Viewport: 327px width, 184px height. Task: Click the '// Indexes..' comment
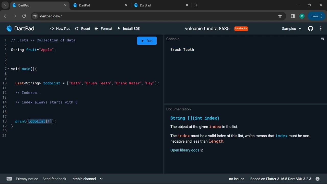[28, 93]
